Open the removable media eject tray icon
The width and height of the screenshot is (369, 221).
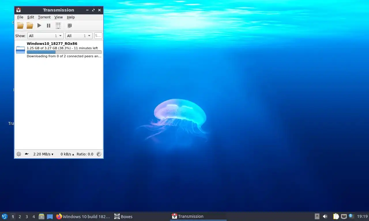click(317, 216)
